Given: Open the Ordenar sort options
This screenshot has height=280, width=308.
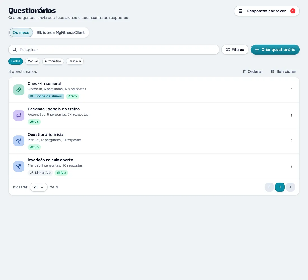Looking at the screenshot, I should point(253,71).
